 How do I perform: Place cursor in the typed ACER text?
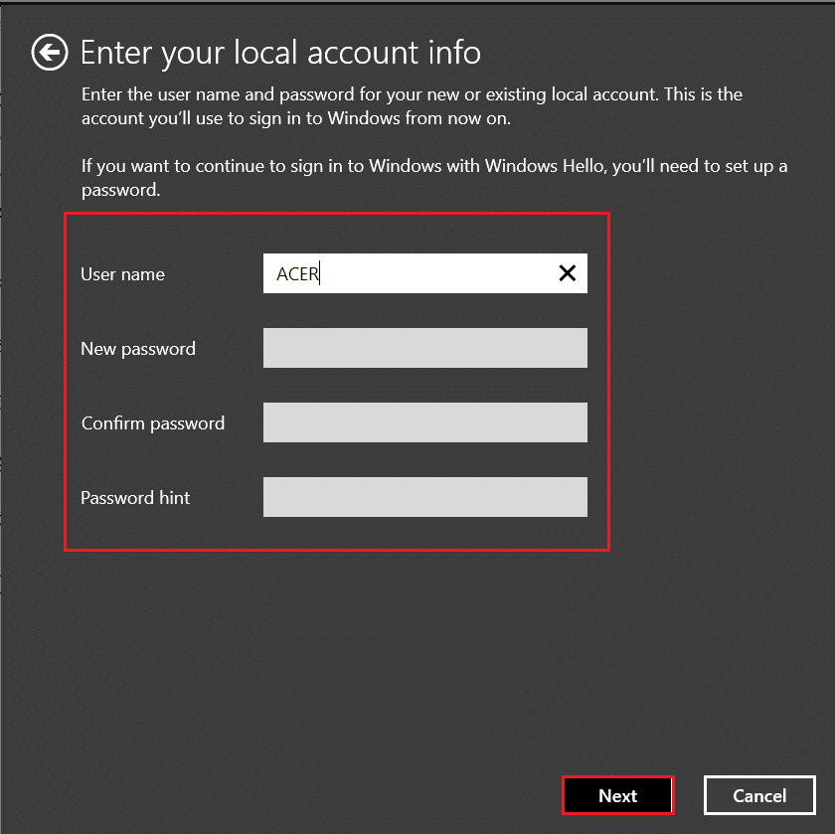click(x=297, y=274)
